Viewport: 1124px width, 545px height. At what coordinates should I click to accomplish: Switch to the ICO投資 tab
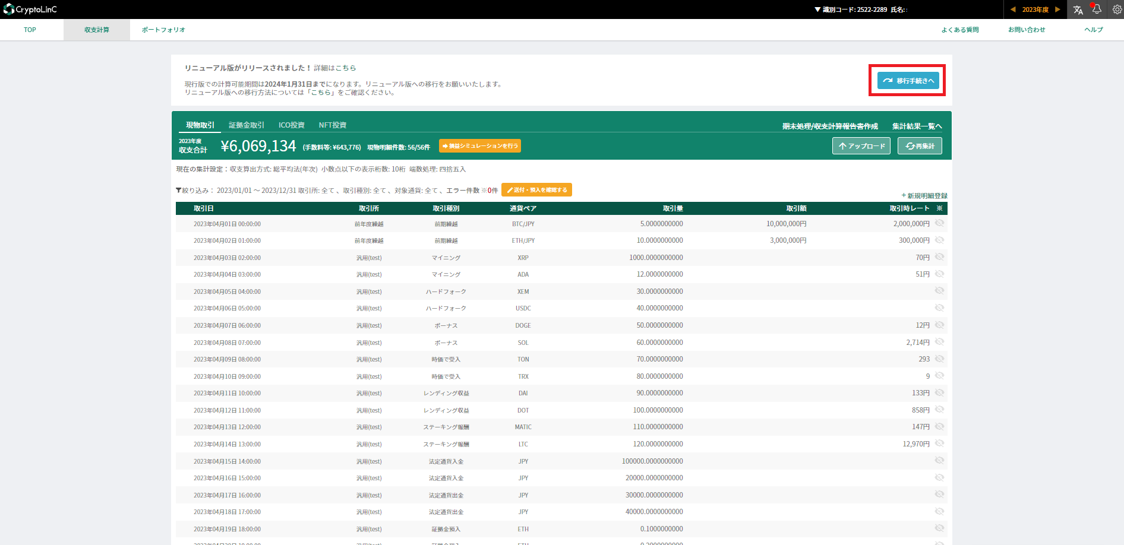click(291, 125)
